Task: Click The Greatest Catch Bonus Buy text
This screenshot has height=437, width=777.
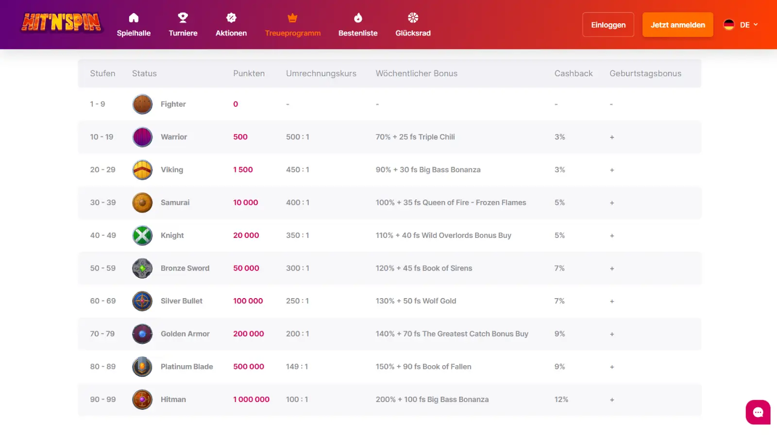Action: [452, 334]
